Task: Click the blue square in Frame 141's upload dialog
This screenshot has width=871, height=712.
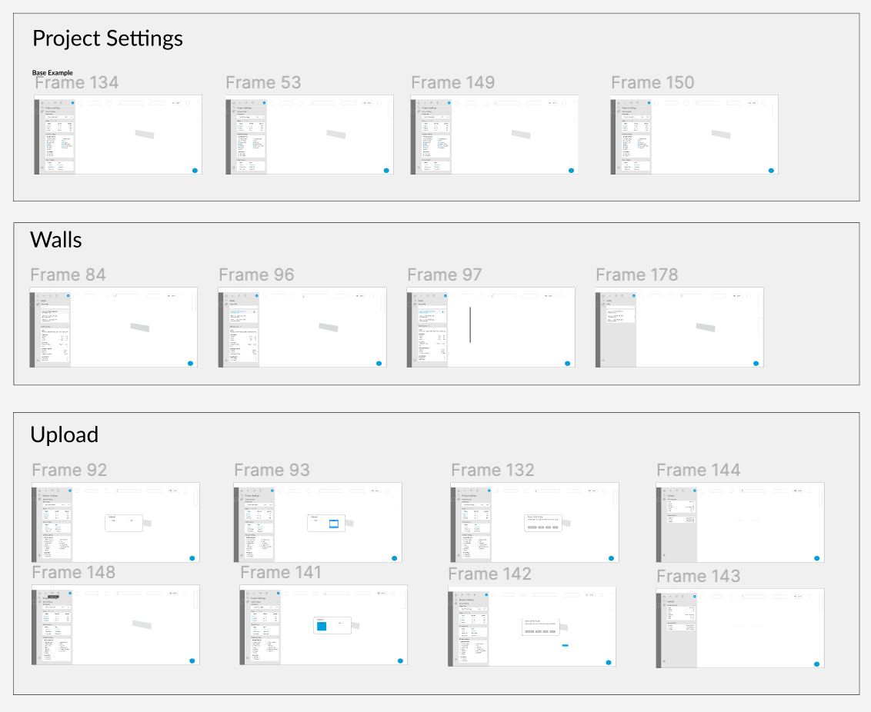Action: (x=322, y=627)
